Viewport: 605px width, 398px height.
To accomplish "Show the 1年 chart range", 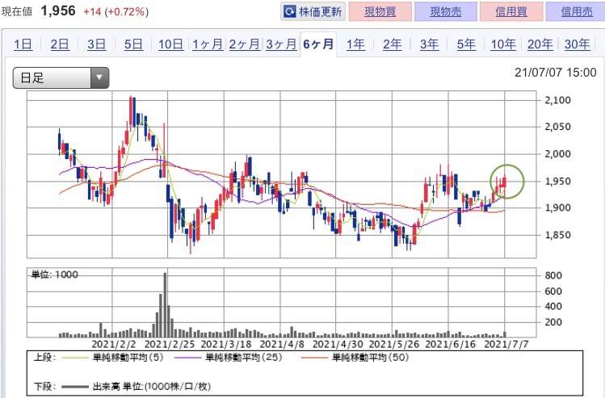I will (355, 44).
